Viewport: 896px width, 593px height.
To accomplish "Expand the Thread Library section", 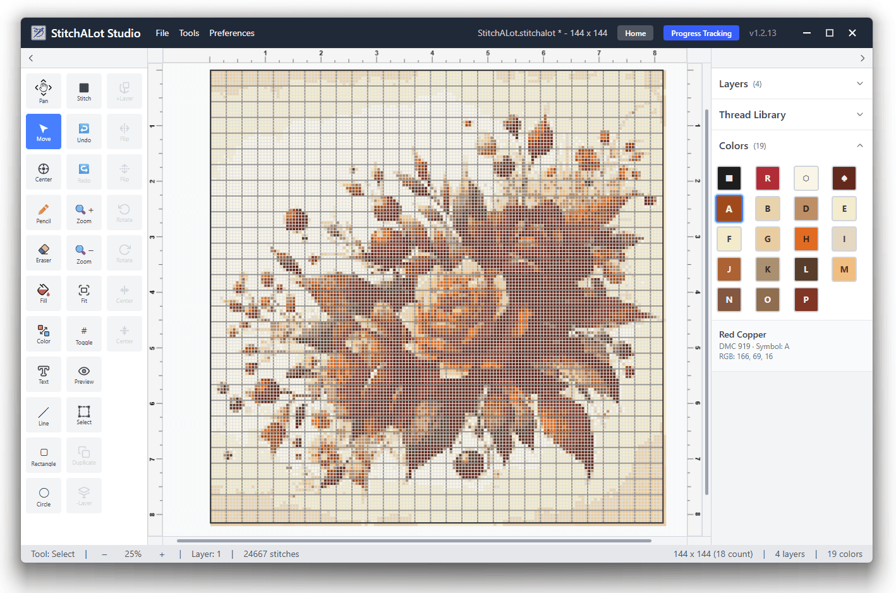I will (792, 115).
